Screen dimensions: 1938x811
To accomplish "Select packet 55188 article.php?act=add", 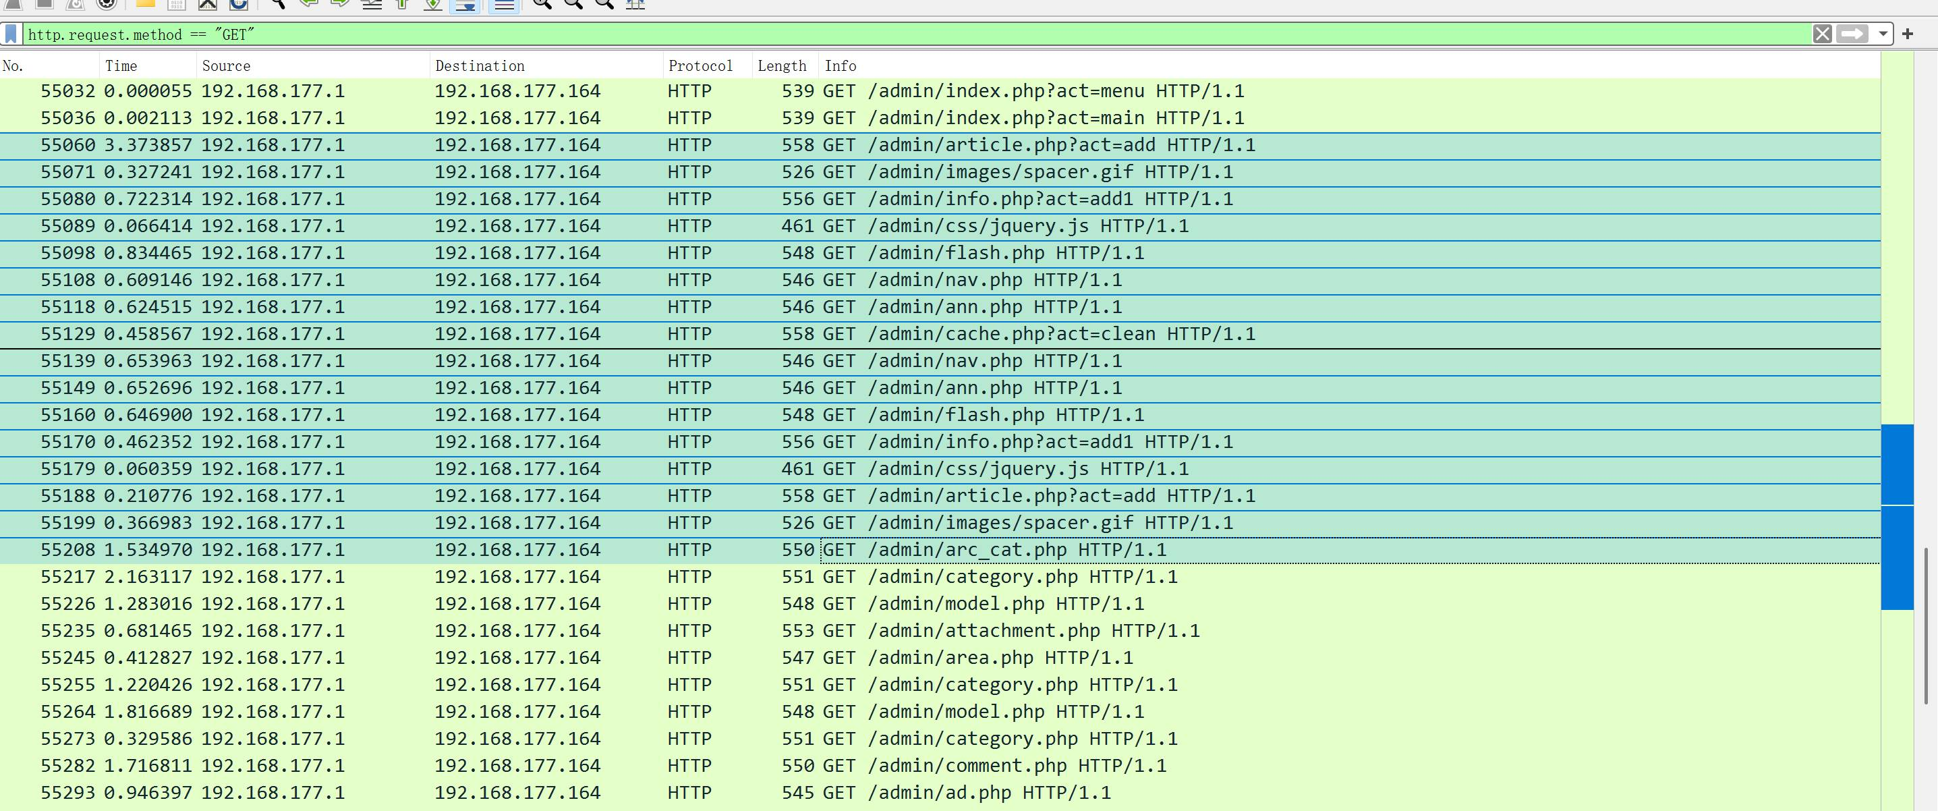I will pyautogui.click(x=940, y=497).
